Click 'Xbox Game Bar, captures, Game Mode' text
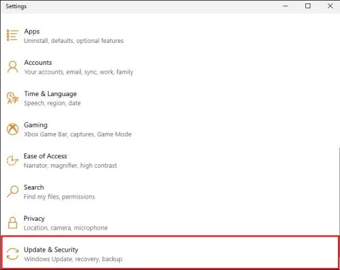The width and height of the screenshot is (340, 270). click(x=78, y=134)
